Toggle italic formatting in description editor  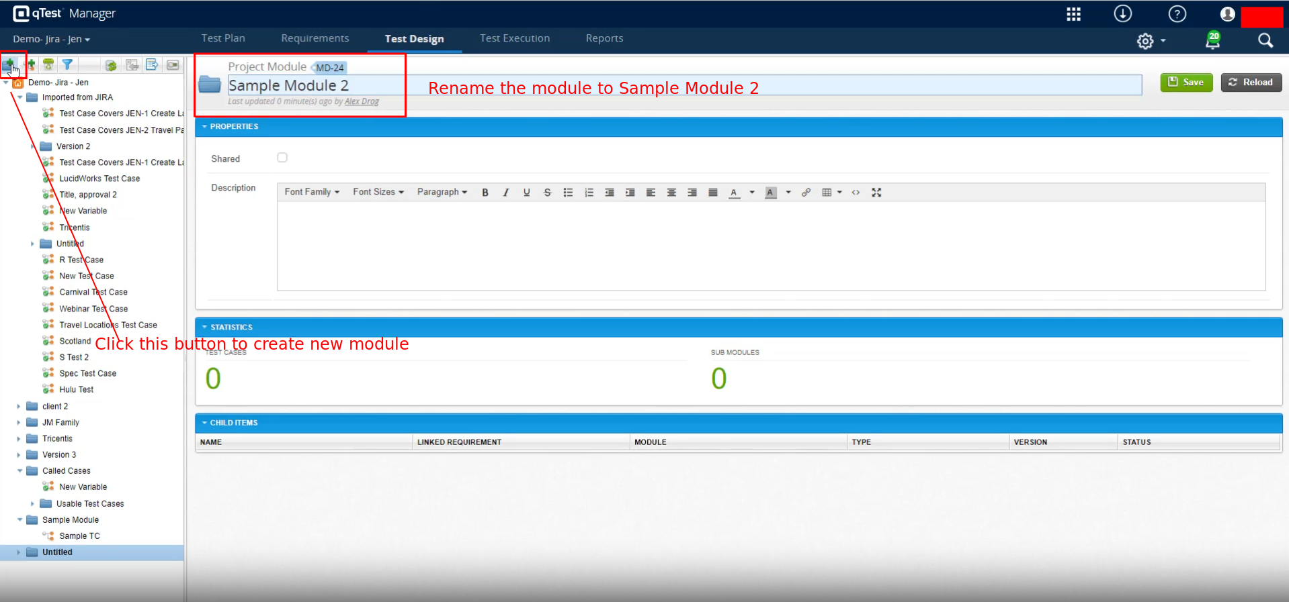click(505, 193)
